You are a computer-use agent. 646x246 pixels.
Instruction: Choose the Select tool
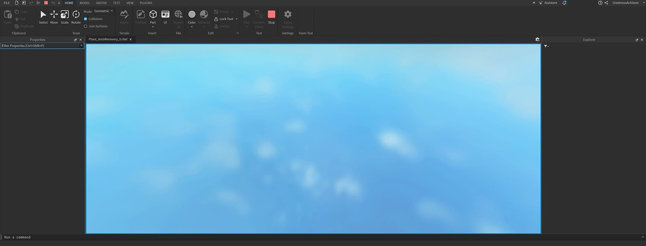43,17
